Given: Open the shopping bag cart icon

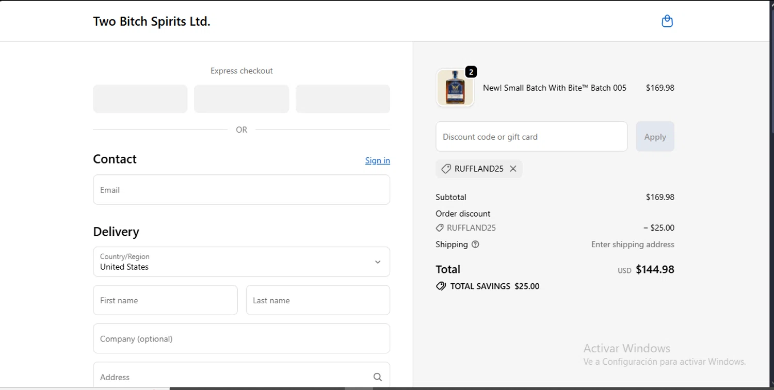Looking at the screenshot, I should pos(667,21).
